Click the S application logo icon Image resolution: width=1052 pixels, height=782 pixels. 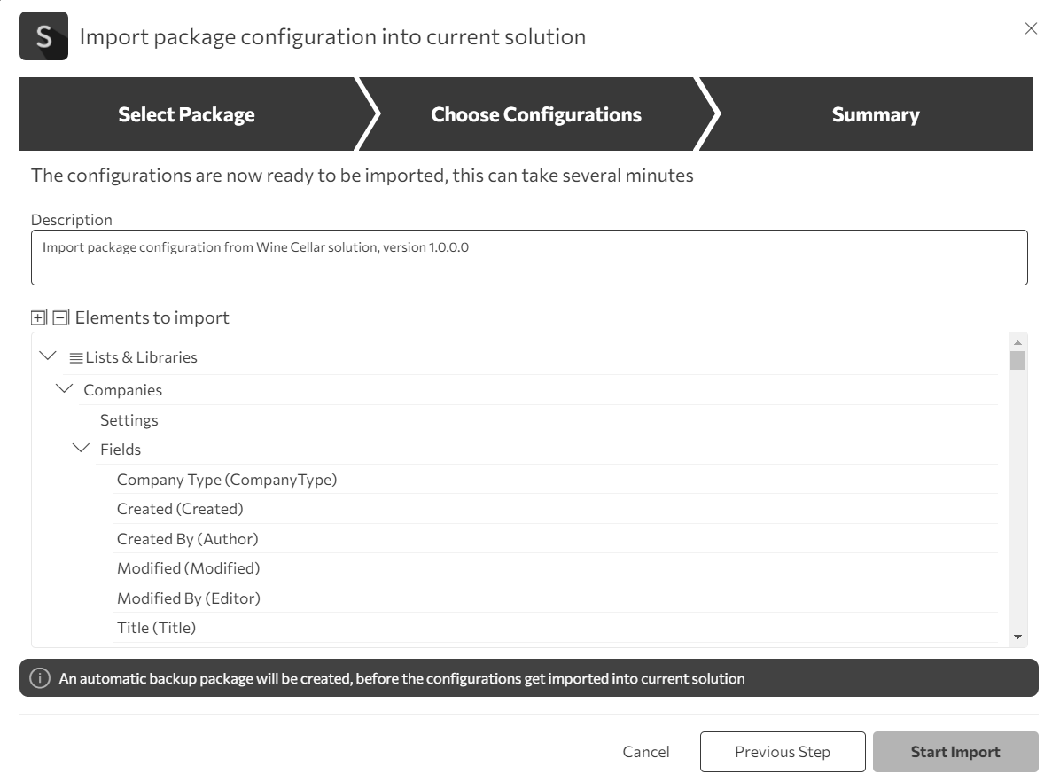click(43, 36)
